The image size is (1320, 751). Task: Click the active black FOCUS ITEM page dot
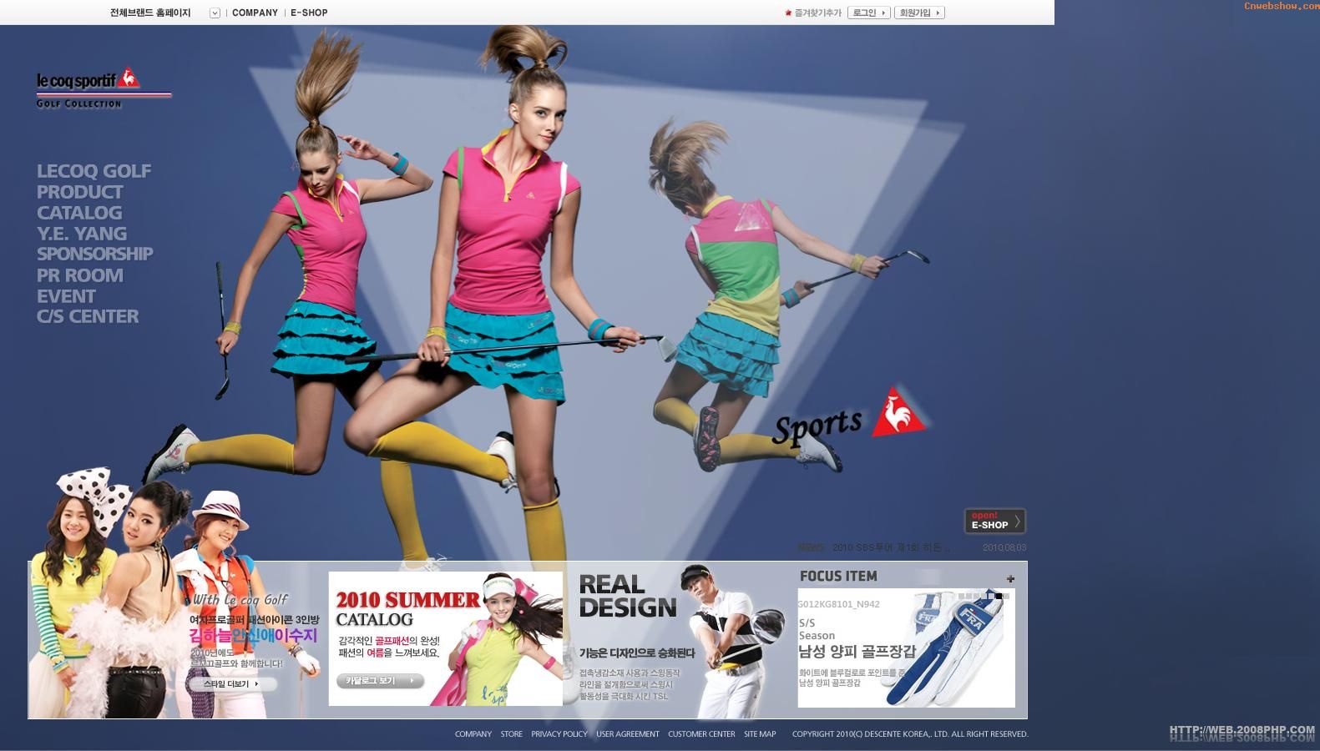[x=999, y=596]
